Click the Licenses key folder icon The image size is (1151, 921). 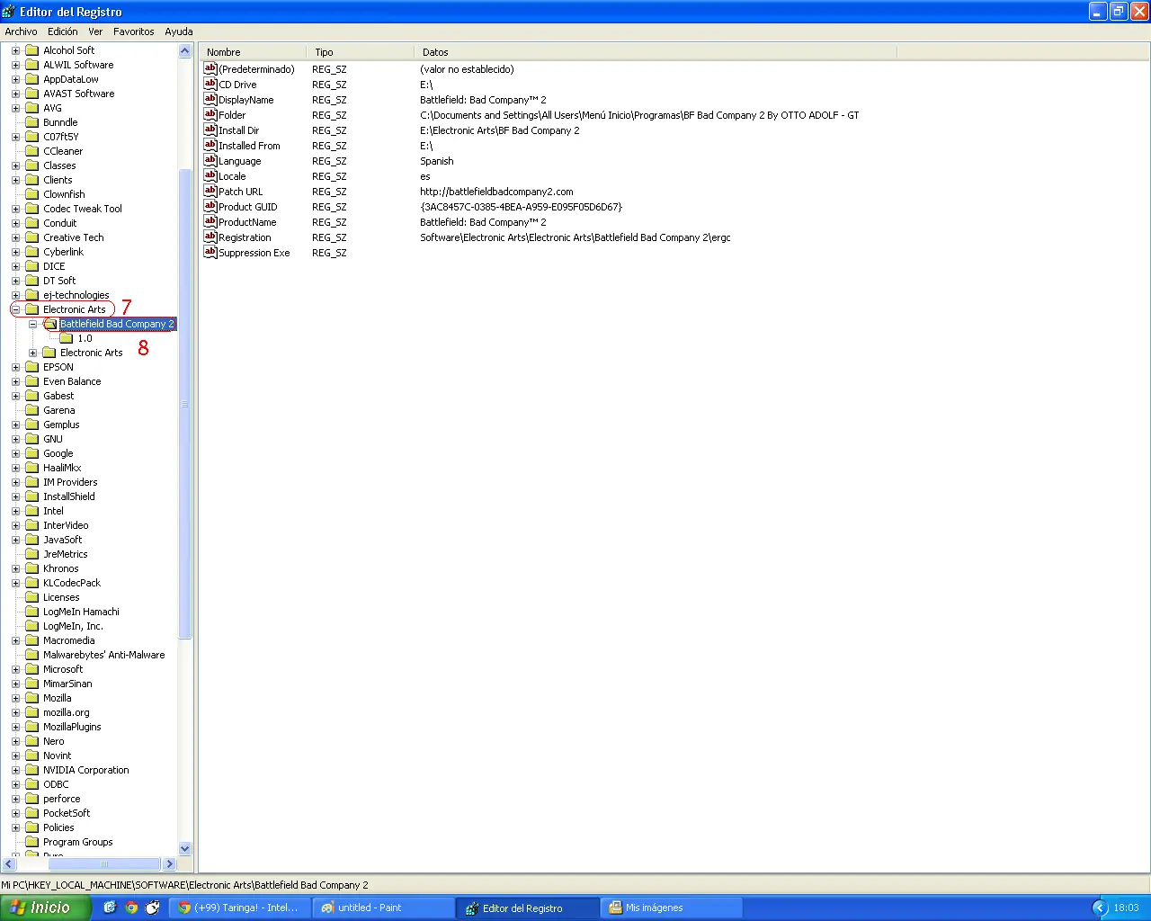[x=32, y=597]
